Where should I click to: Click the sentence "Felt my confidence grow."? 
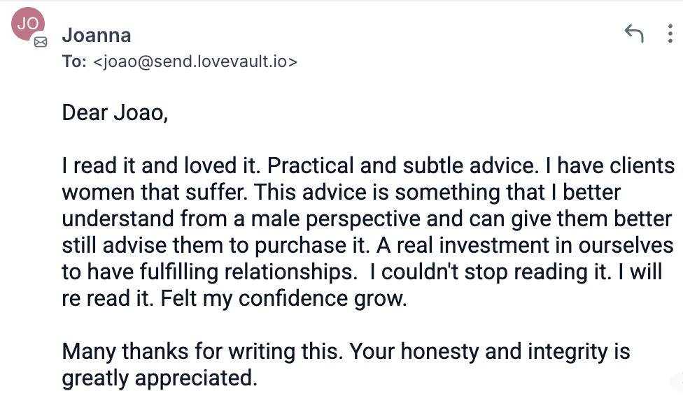[283, 298]
